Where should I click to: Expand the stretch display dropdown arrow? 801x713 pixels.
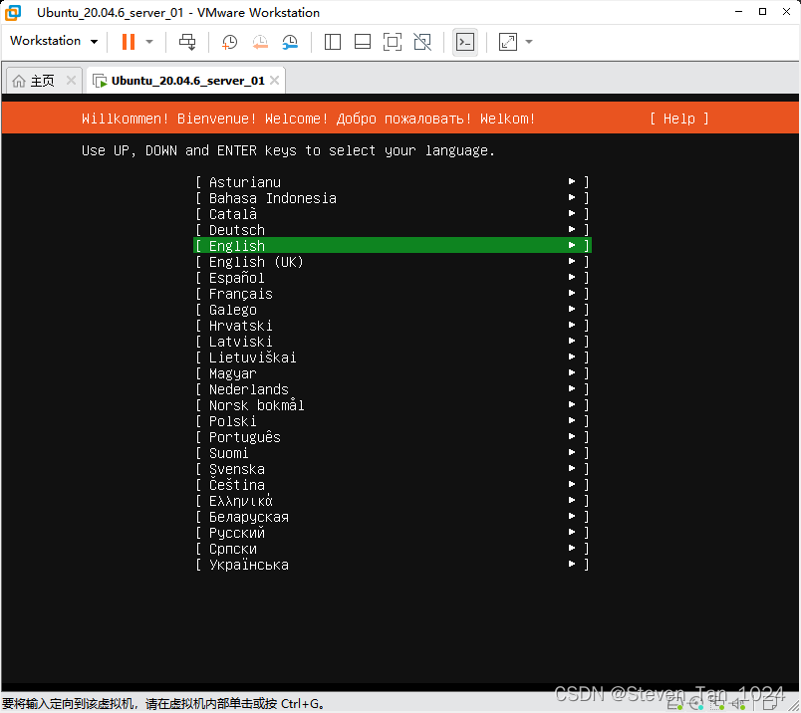pos(529,42)
